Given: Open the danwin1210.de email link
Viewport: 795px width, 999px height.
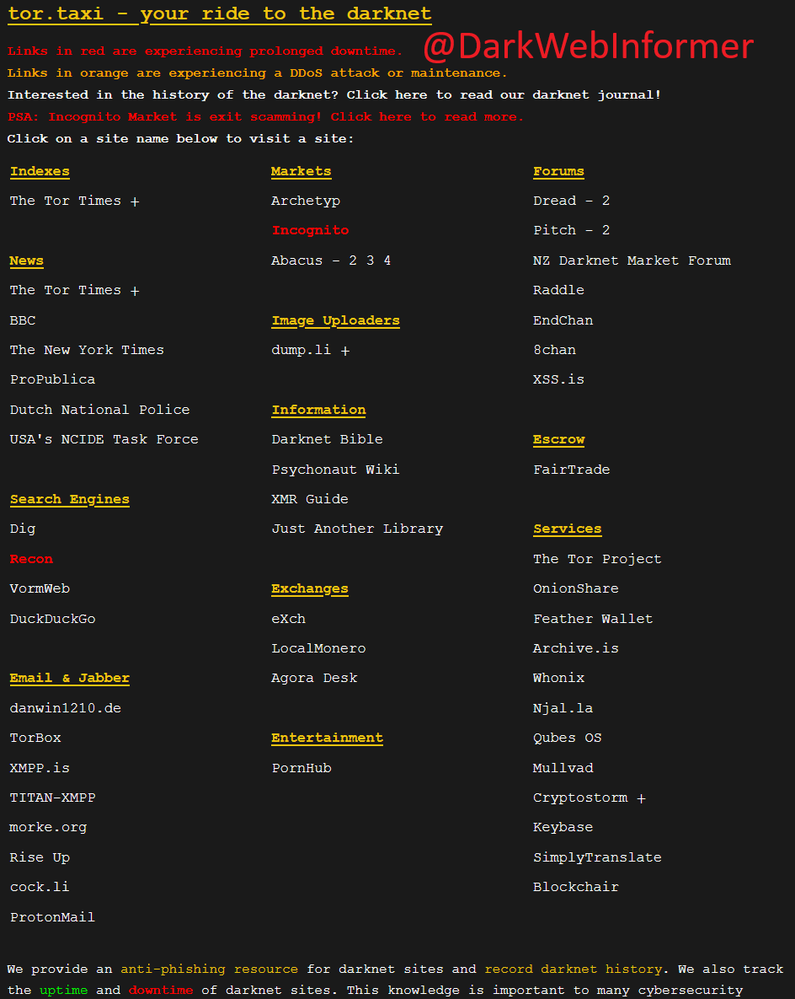Looking at the screenshot, I should pos(65,708).
